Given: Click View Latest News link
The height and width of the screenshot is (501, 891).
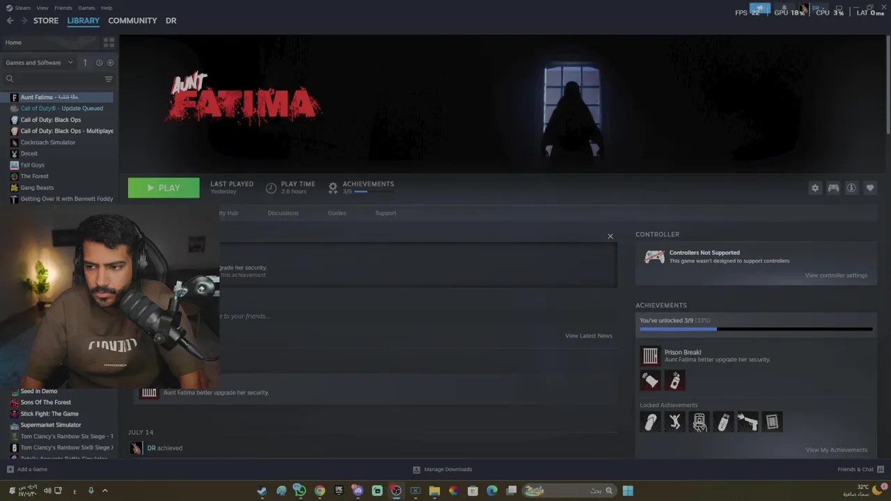Looking at the screenshot, I should pyautogui.click(x=589, y=335).
